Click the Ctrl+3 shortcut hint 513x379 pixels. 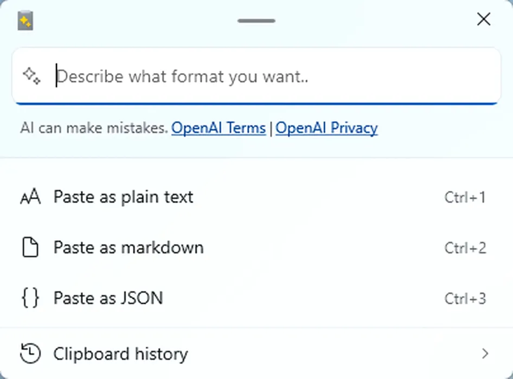[465, 298]
